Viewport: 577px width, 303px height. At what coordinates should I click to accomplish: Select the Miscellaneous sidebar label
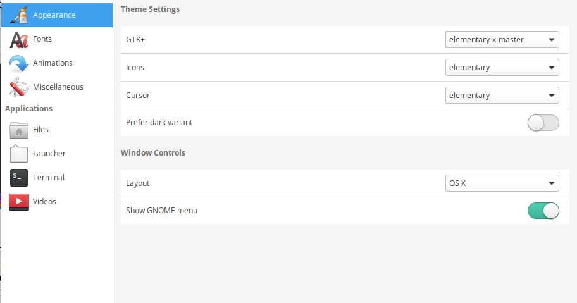tap(58, 87)
